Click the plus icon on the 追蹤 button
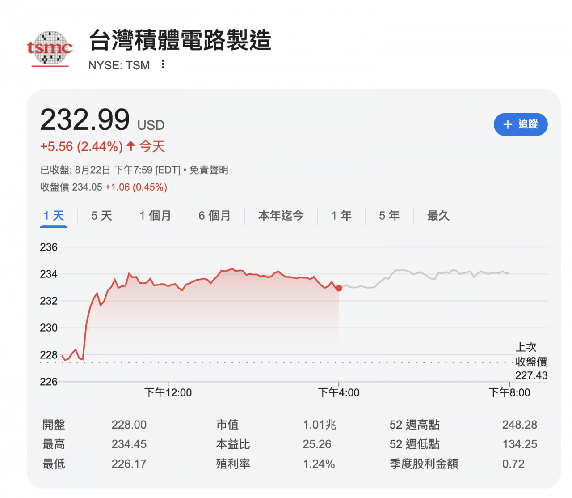Image resolution: width=572 pixels, height=498 pixels. pos(507,125)
